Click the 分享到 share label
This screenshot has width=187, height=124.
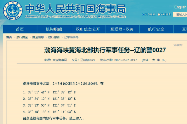pos(178,45)
